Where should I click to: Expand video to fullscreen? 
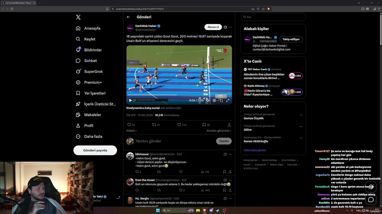click(228, 100)
